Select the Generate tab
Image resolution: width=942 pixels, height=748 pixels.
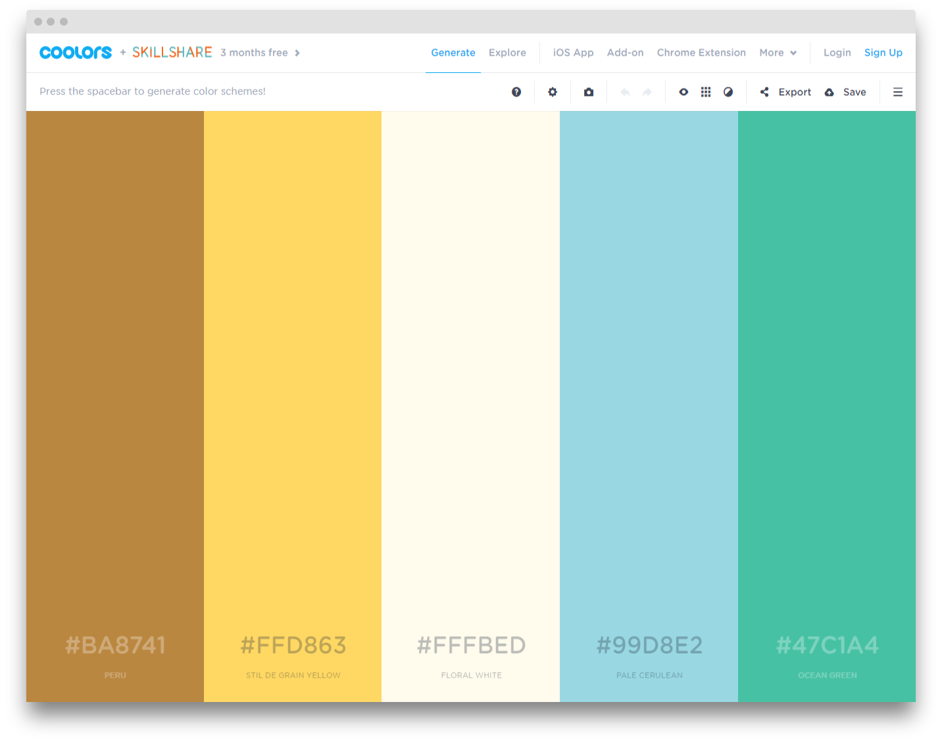[x=453, y=53]
